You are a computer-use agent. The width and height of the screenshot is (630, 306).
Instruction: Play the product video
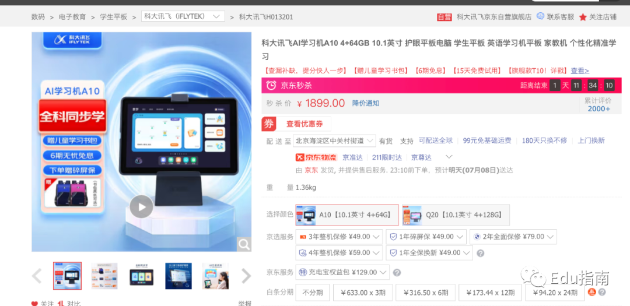coord(141,207)
